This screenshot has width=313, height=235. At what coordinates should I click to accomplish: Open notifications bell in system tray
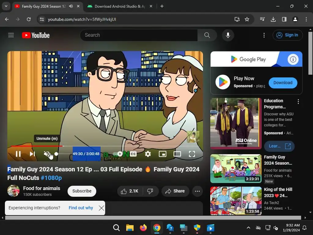305,228
